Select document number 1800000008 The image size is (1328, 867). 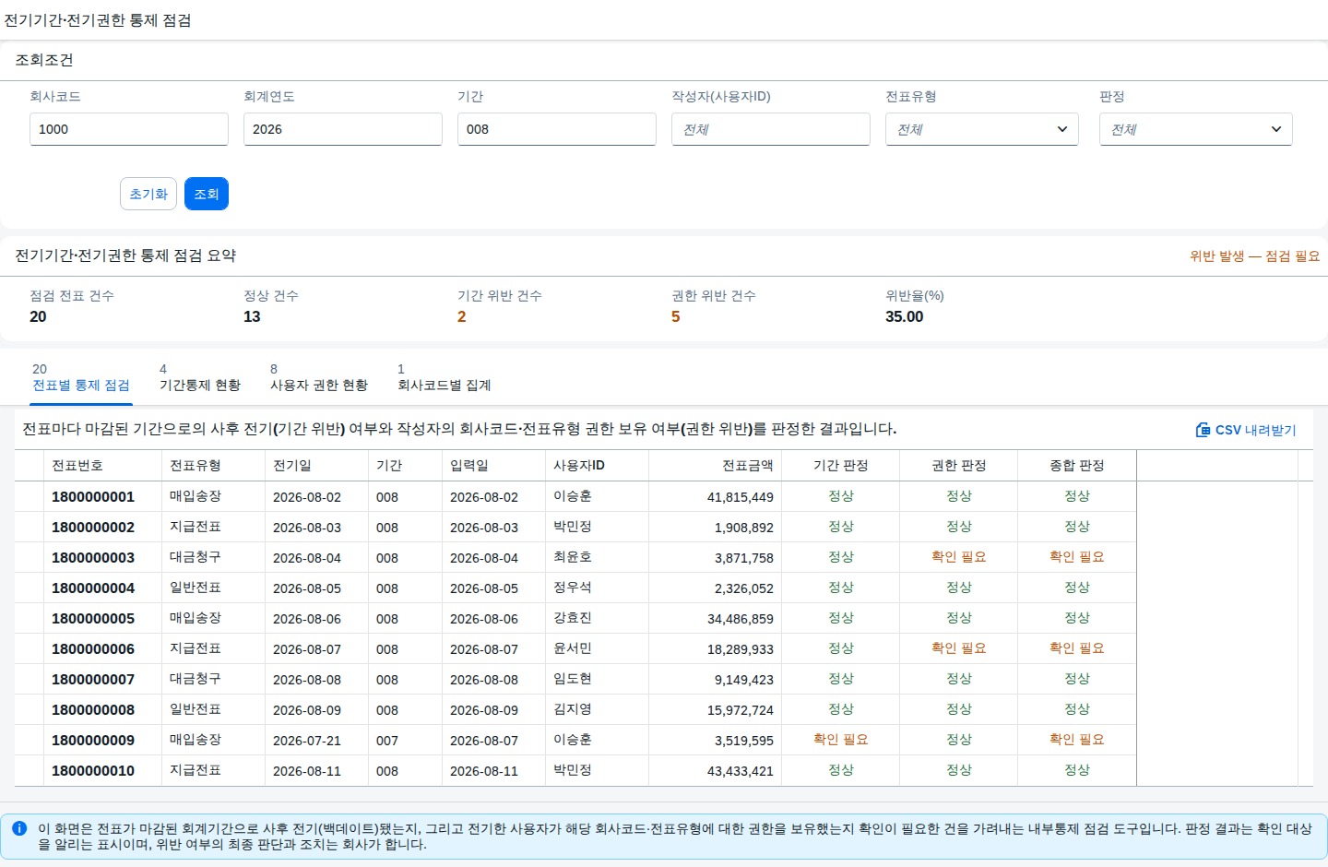tap(93, 710)
